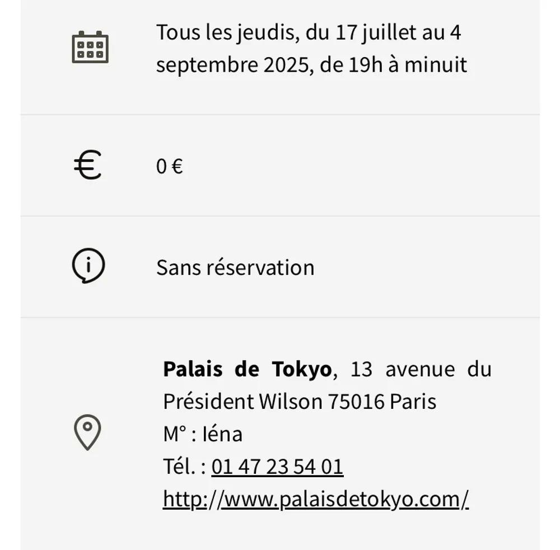Click the "septembre 2025" text
Viewport: 560px width, 550px height.
pos(232,65)
